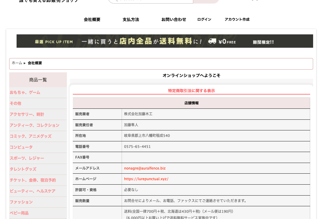This screenshot has height=219, width=322.
Task: Click the nonagre@auralfence.biz email link
Action: [x=145, y=168]
